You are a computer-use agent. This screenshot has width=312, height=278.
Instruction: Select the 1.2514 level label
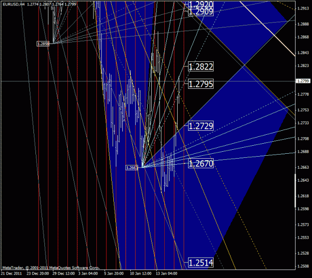pyautogui.click(x=201, y=263)
